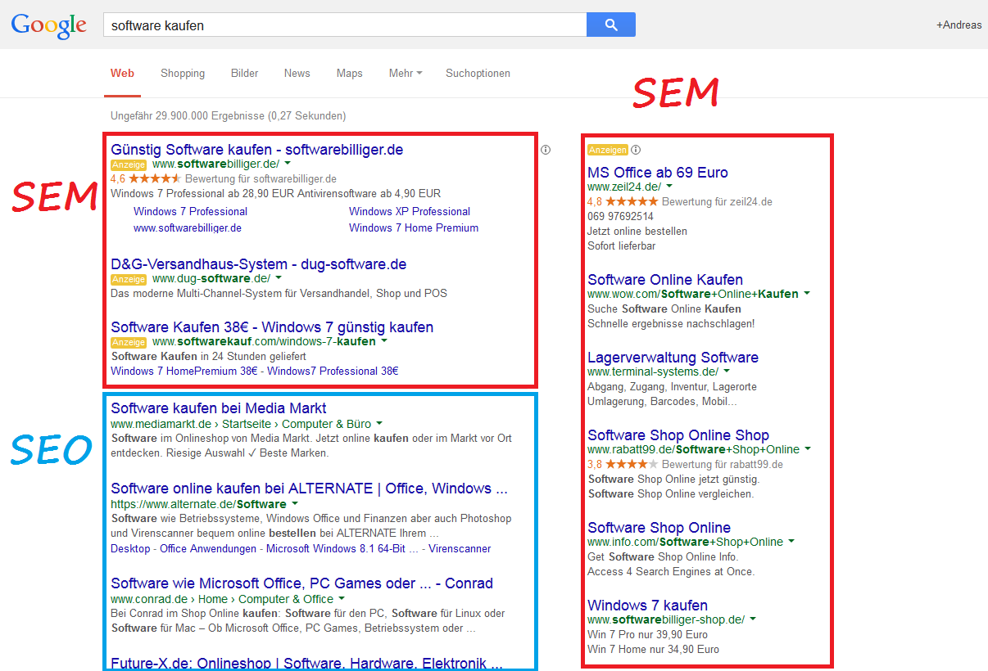988x671 pixels.
Task: Open 'Software online kaufen bei ALTERNATE' result
Action: [310, 489]
